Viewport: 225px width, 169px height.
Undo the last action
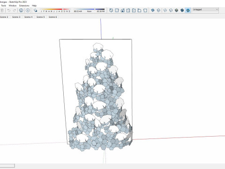coord(9,10)
